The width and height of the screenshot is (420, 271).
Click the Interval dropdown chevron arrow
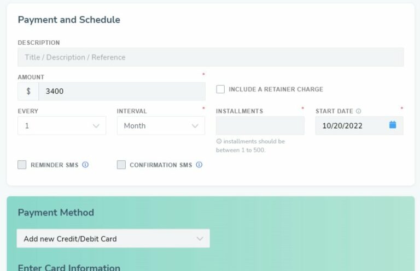point(195,126)
